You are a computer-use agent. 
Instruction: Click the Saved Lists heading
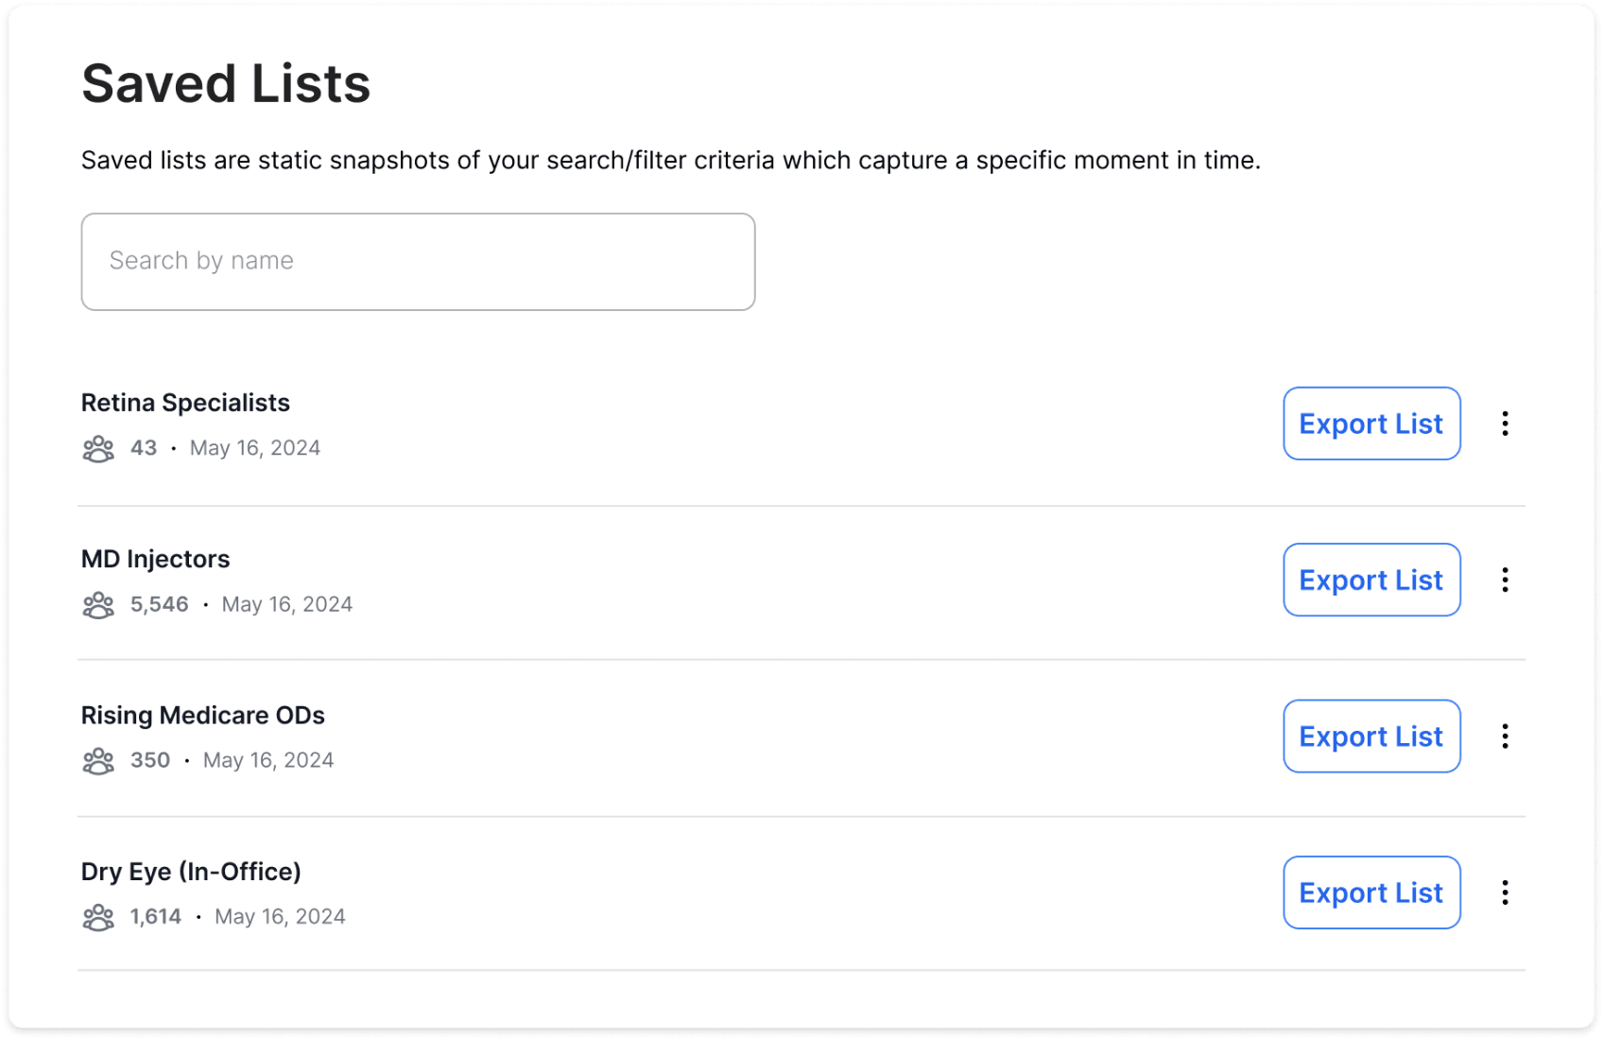point(226,83)
